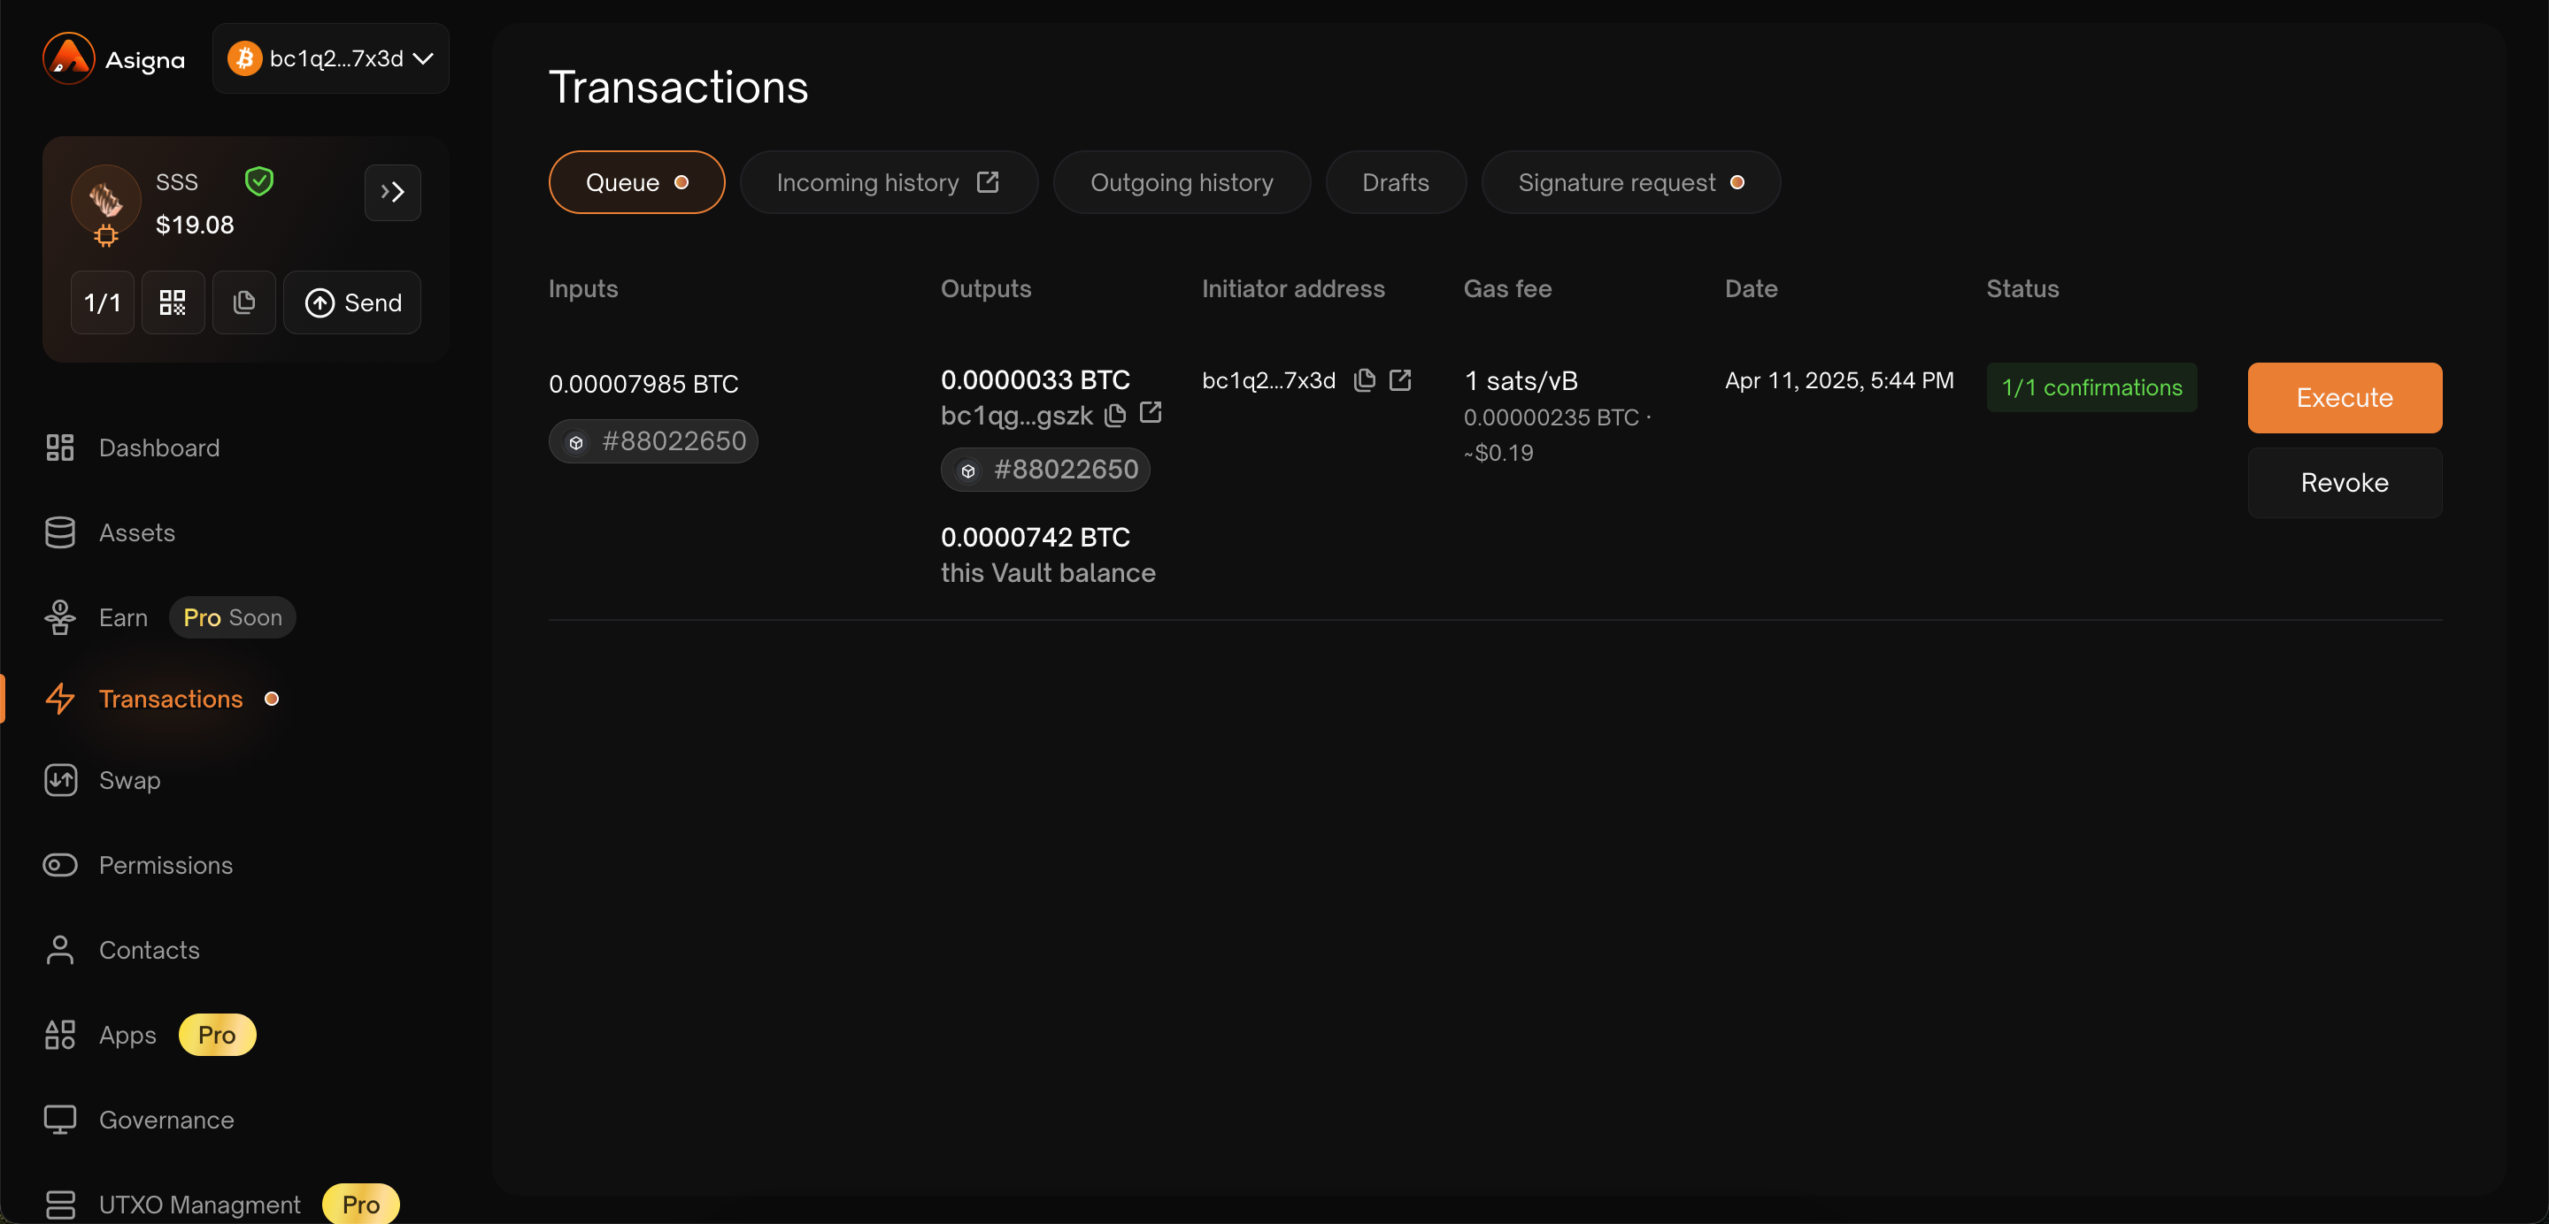
Task: Copy vault address using the card's copy icon
Action: click(x=243, y=302)
